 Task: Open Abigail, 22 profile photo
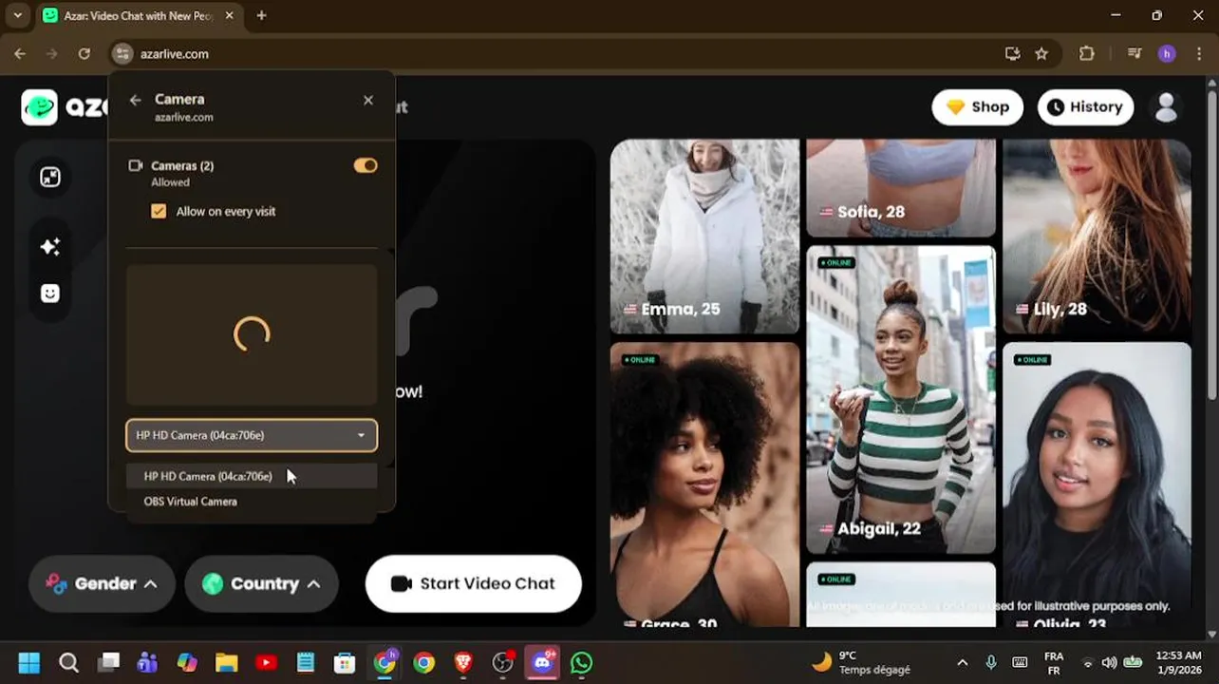[x=901, y=399]
